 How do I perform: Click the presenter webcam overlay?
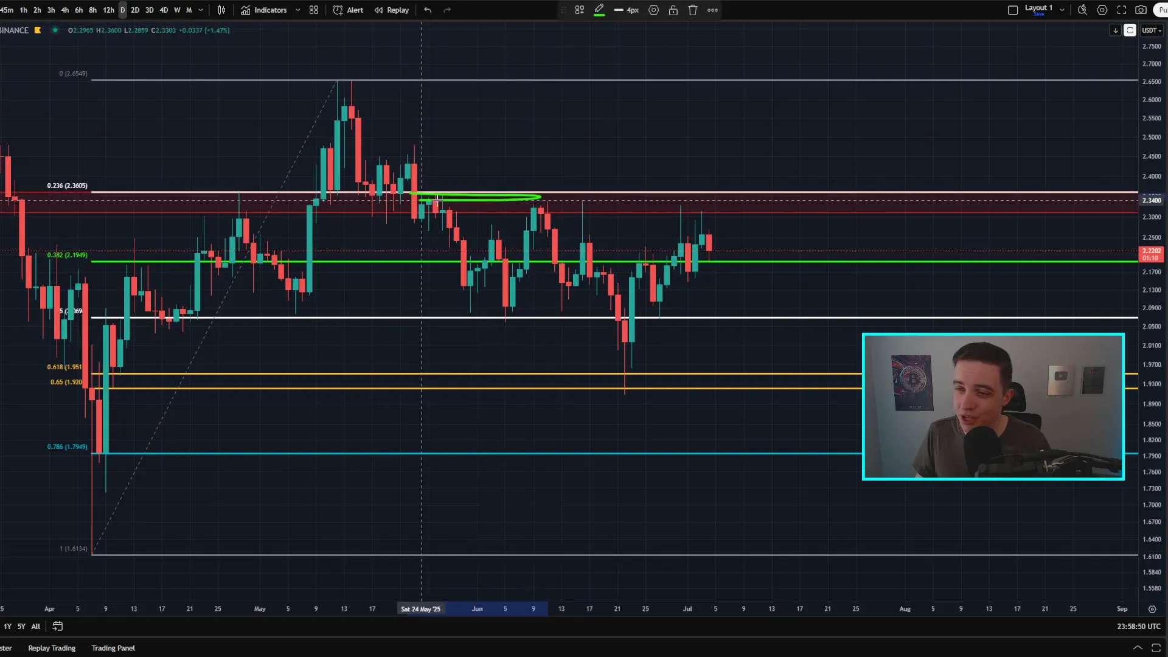(993, 406)
